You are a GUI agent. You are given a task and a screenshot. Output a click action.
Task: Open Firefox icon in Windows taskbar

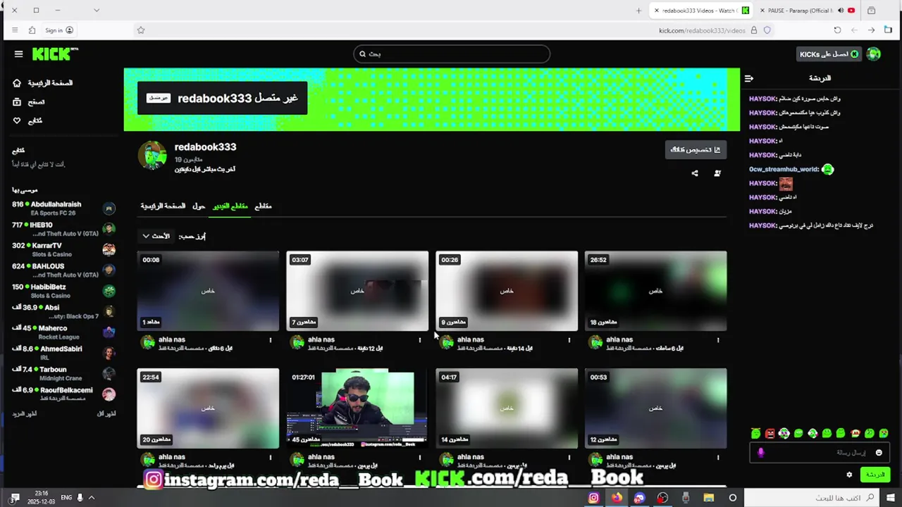(617, 498)
